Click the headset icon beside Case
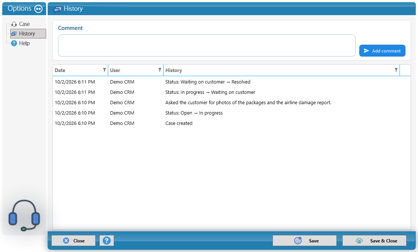 tap(14, 24)
